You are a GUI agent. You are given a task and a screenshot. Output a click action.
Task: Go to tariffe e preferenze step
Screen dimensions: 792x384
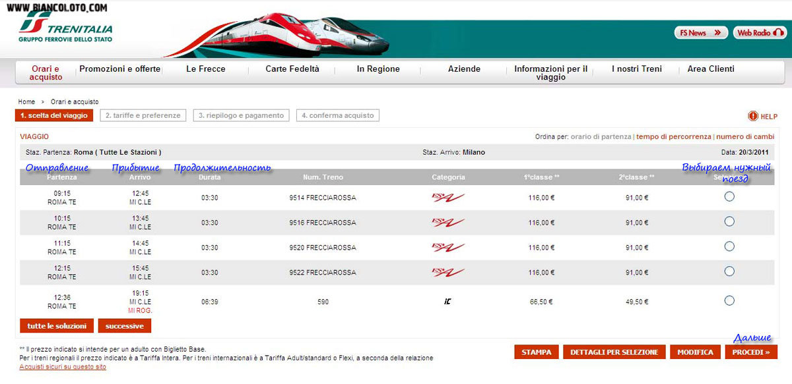[x=143, y=115]
